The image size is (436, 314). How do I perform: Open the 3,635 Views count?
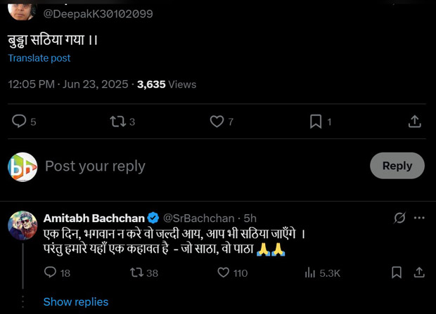161,84
